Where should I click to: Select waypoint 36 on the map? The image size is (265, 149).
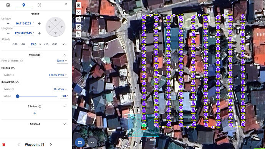(169, 125)
